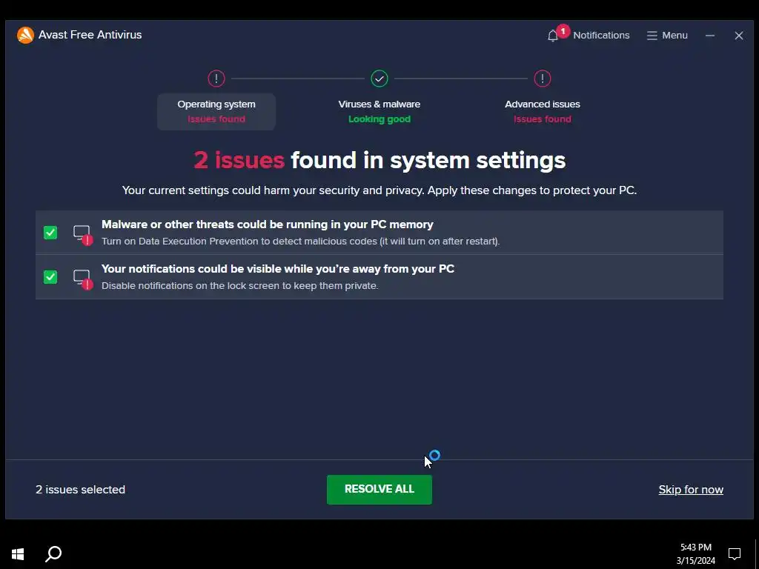Image resolution: width=759 pixels, height=569 pixels.
Task: Uncheck the lock screen notifications issue
Action: coord(50,277)
